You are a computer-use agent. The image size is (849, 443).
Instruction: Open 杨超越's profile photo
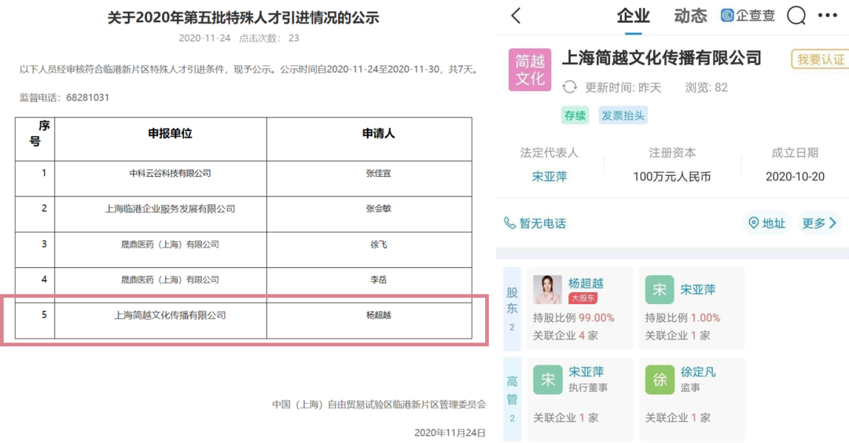coord(547,289)
